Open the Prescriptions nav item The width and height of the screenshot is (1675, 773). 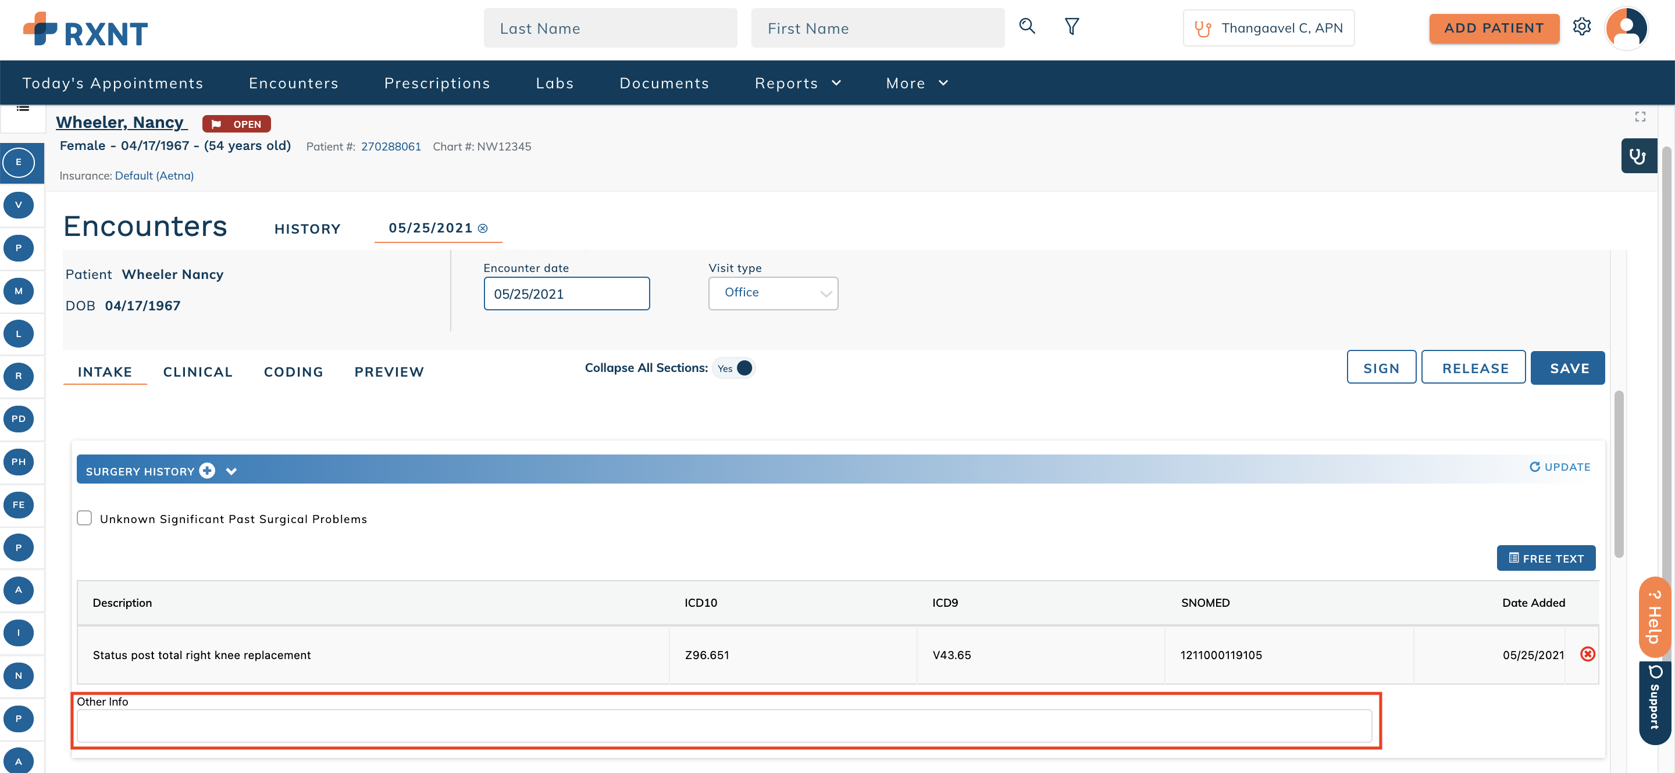point(437,83)
